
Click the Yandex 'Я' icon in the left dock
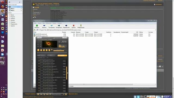coord(2,50)
